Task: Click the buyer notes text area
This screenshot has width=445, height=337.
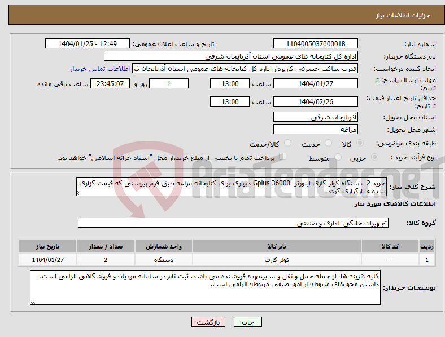Action: (205, 287)
